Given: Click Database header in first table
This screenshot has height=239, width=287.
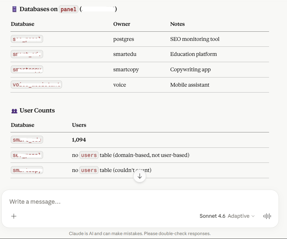Looking at the screenshot, I should point(23,24).
